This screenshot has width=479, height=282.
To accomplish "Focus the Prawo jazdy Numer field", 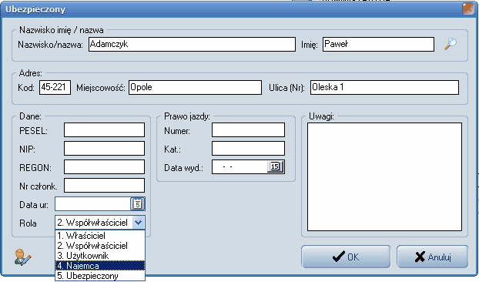I will pos(249,130).
